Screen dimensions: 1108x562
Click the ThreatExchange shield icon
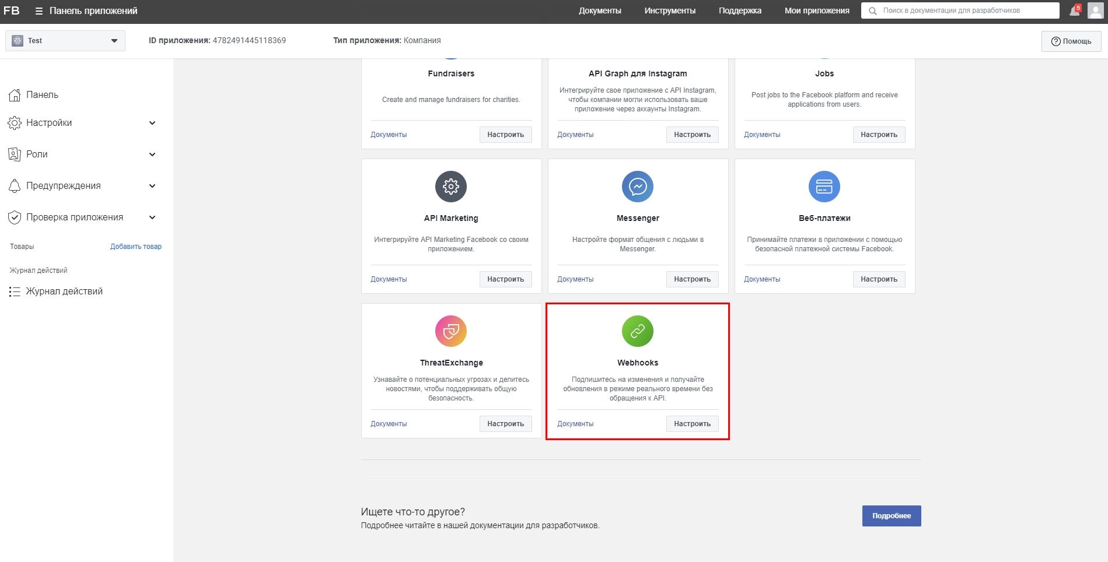(451, 331)
